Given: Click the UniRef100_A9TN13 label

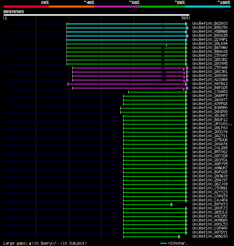Looking at the screenshot, I should coord(210,84).
